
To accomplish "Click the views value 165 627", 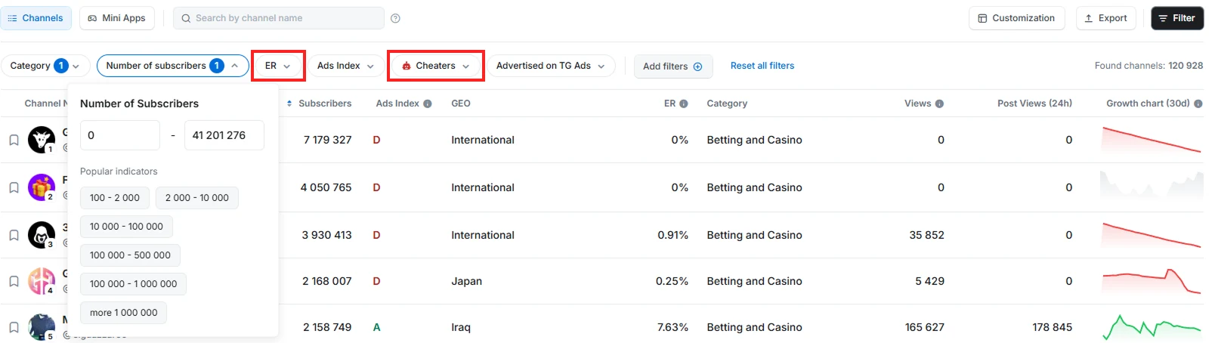I will 925,327.
